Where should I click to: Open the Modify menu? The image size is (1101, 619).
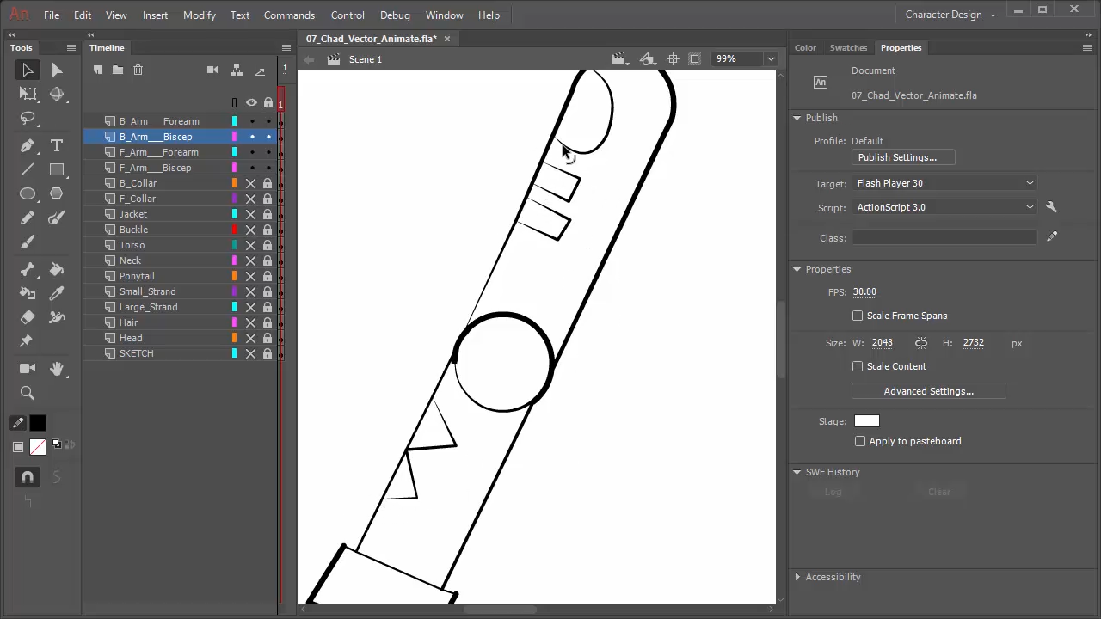coord(199,15)
